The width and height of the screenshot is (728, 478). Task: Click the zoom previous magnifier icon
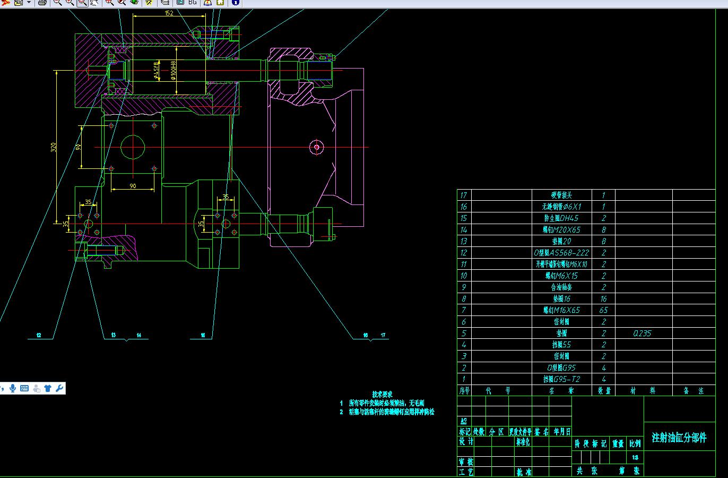click(x=122, y=2)
